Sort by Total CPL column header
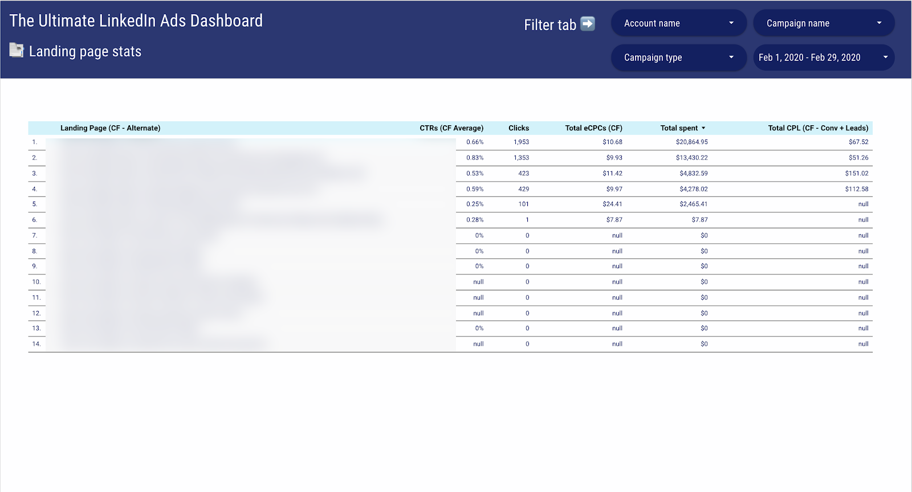Viewport: 912px width, 492px height. click(x=818, y=128)
